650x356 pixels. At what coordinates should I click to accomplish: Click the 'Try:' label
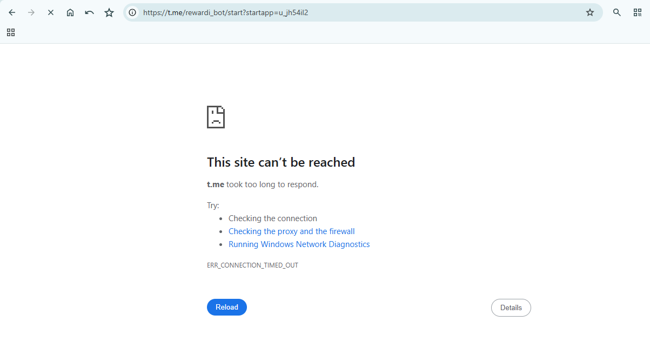point(213,206)
